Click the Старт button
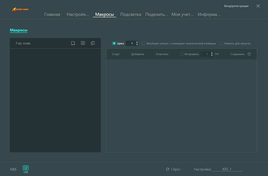Screen dimensions: 268x176 click(116, 54)
